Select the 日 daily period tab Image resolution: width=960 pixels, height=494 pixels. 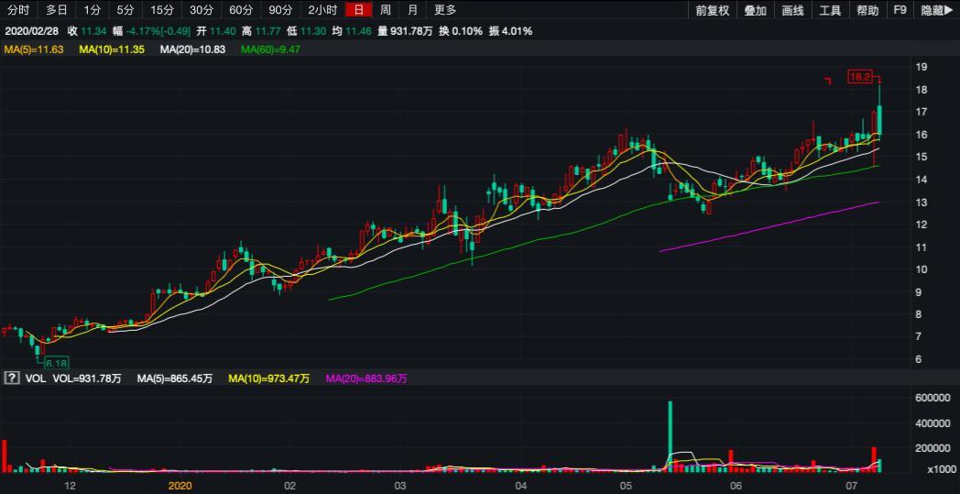tap(358, 10)
